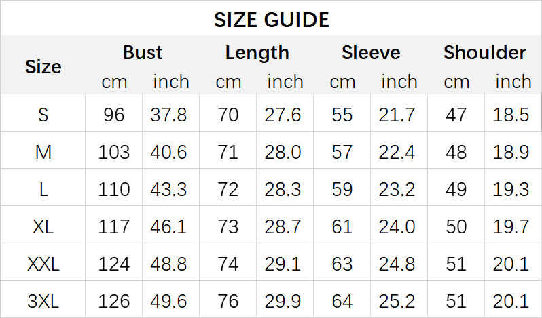Click the Sleeve column header
Viewport: 542px width, 318px height.
tap(371, 53)
